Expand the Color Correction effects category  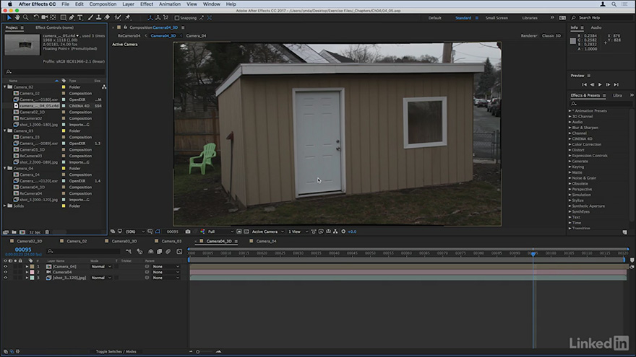click(570, 144)
